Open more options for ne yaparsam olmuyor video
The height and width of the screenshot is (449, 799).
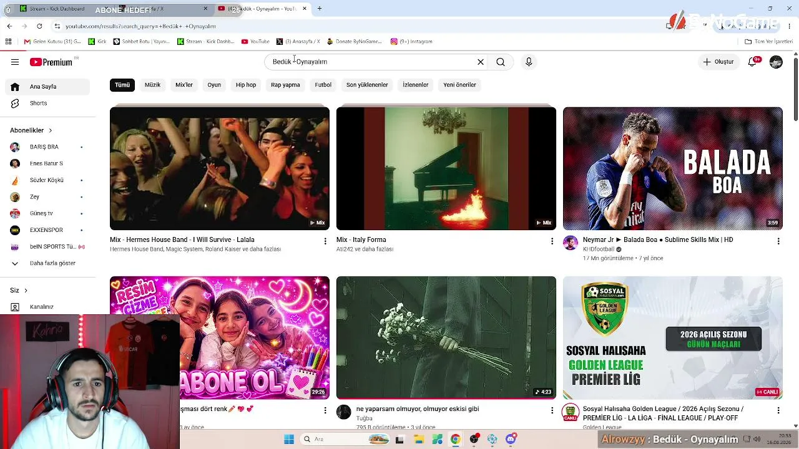point(552,410)
